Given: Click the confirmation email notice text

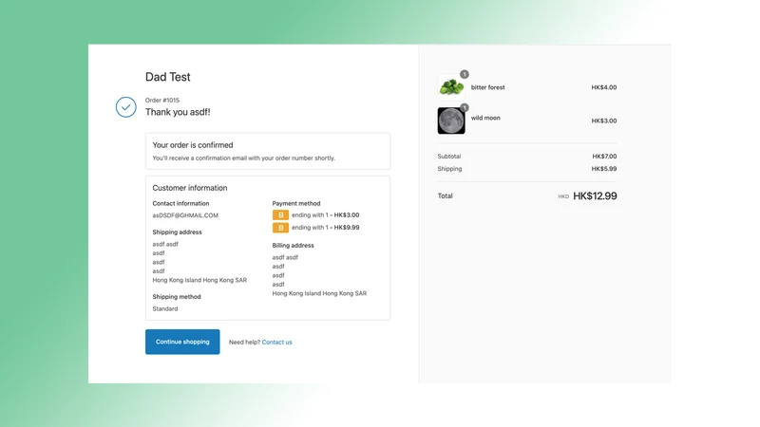Looking at the screenshot, I should coord(244,158).
